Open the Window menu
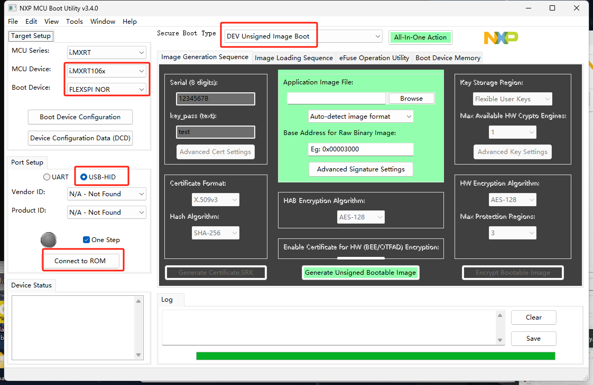The image size is (593, 385). pyautogui.click(x=103, y=22)
